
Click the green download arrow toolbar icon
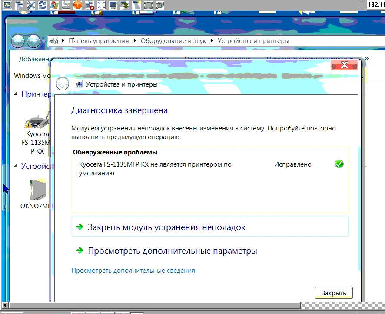(x=125, y=5)
